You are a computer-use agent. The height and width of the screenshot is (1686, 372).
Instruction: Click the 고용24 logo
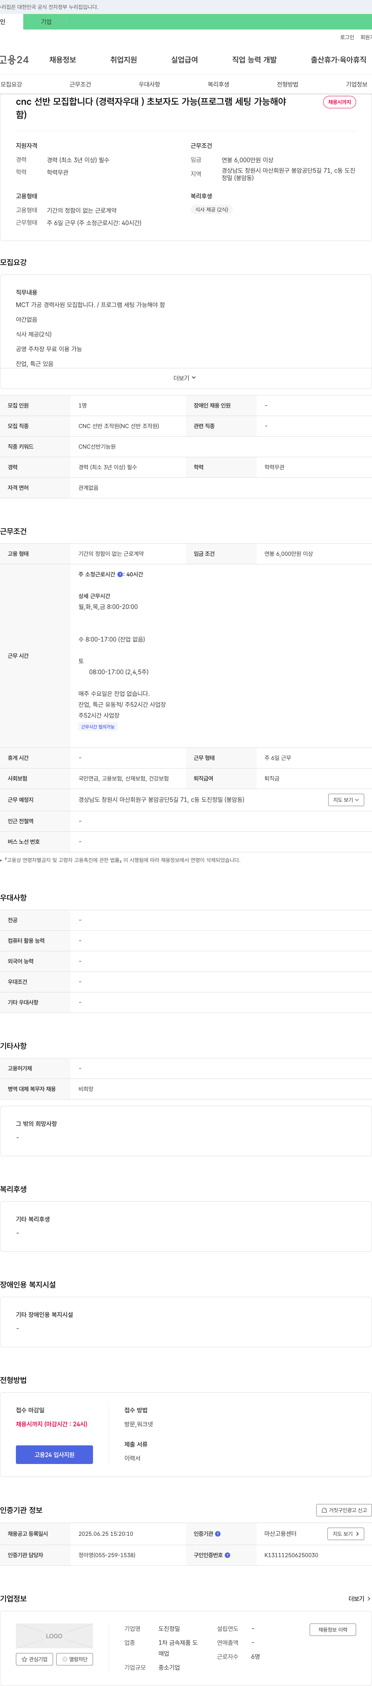[14, 59]
